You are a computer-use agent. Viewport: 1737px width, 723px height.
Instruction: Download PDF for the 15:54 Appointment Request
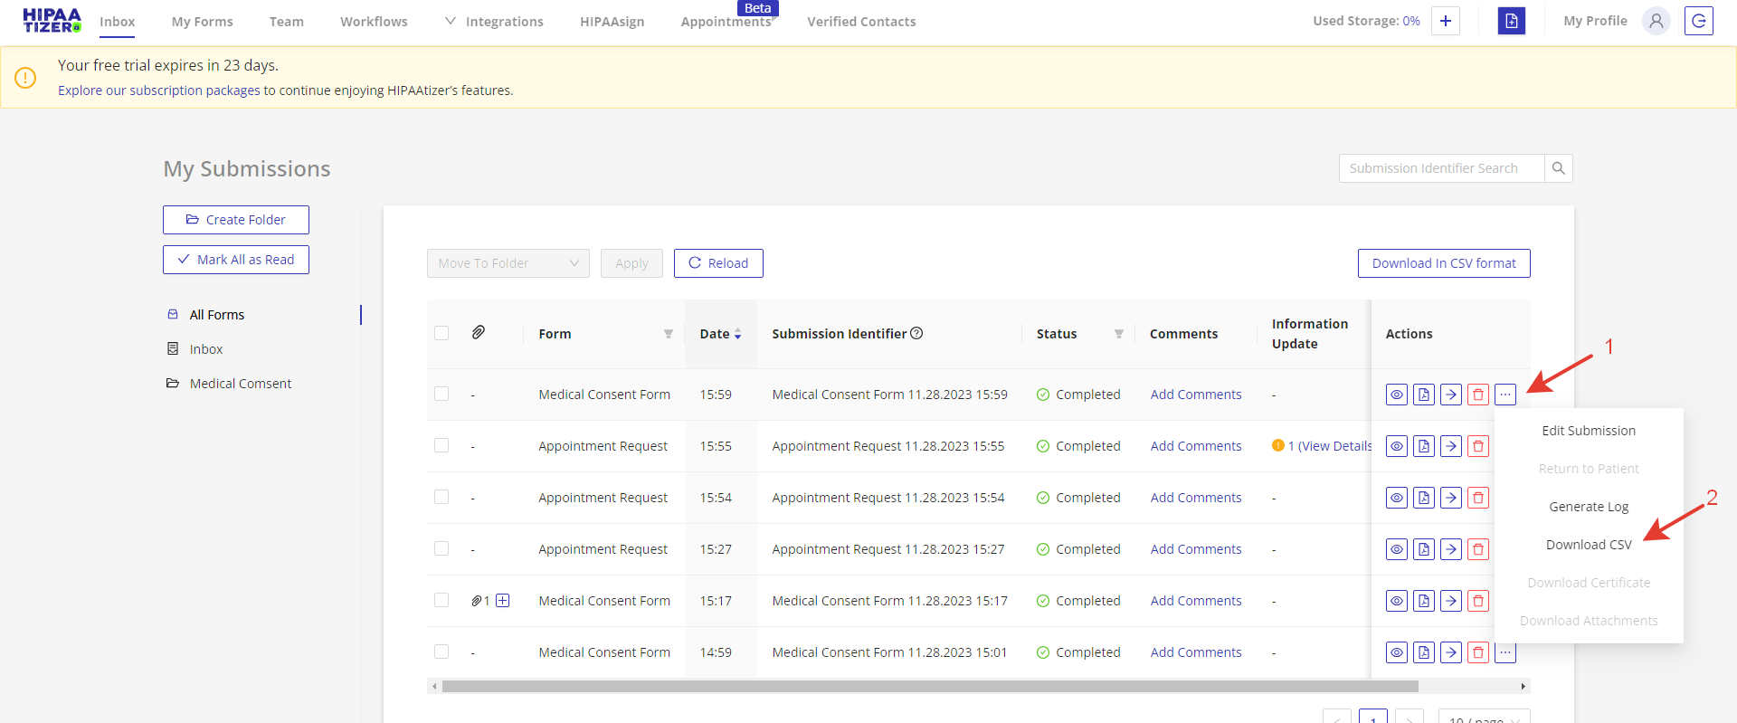[1424, 498]
